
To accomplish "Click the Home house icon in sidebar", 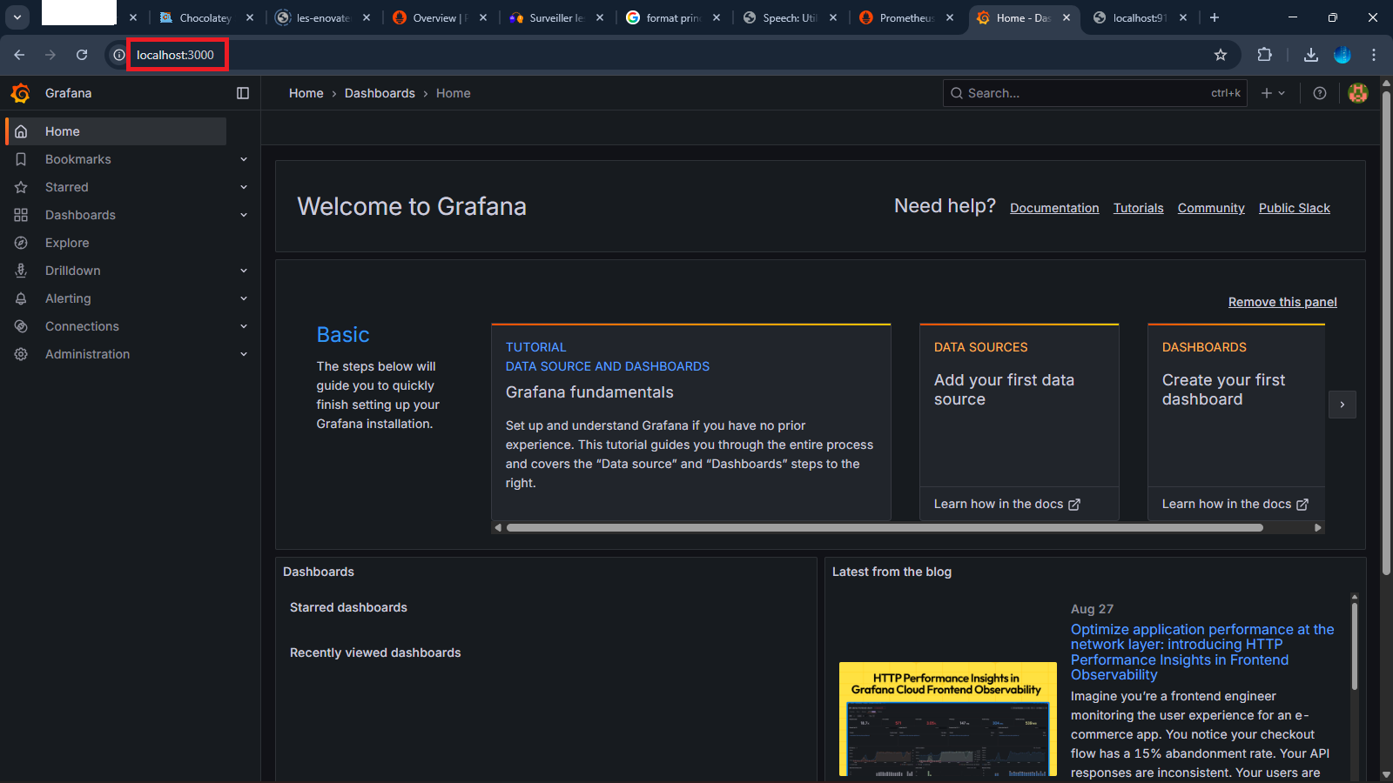I will [21, 131].
